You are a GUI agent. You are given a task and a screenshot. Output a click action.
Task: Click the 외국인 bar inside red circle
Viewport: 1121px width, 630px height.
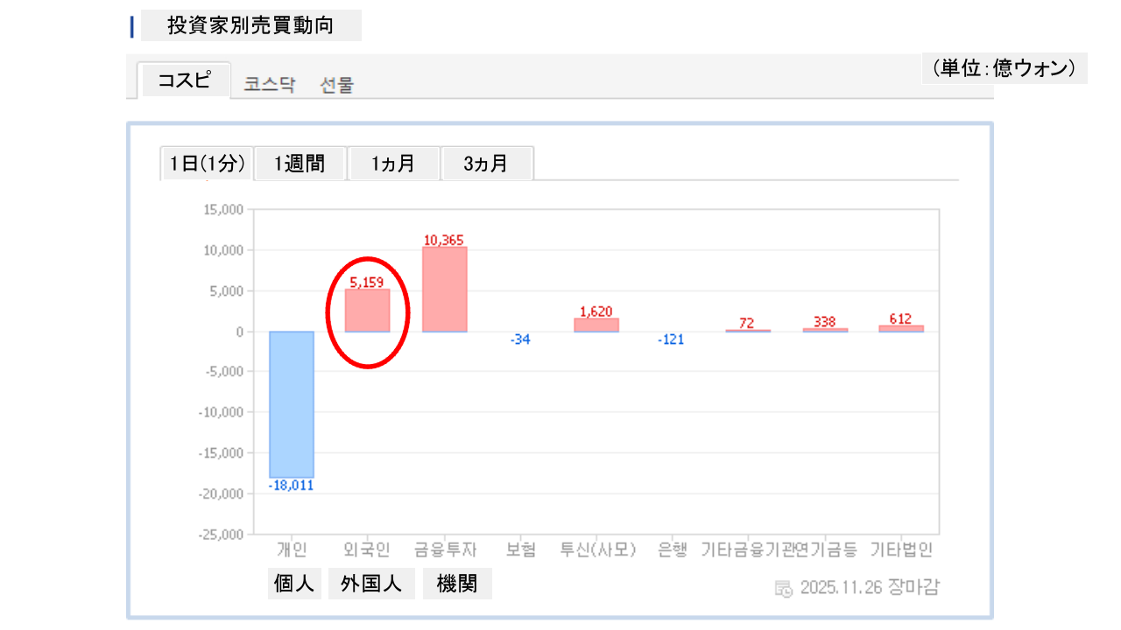click(x=367, y=311)
